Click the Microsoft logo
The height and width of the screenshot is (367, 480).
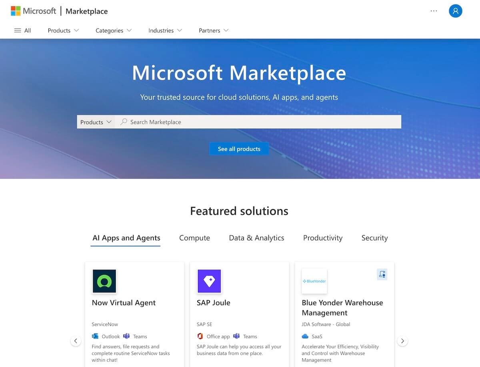point(33,11)
